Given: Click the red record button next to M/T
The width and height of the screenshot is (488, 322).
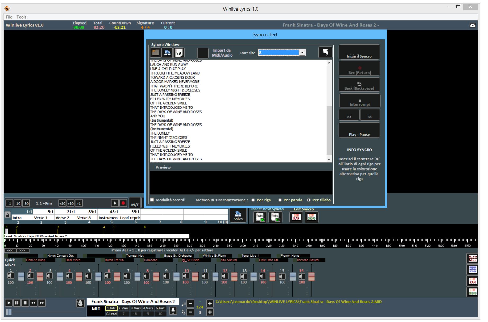Looking at the screenshot, I should (x=123, y=203).
